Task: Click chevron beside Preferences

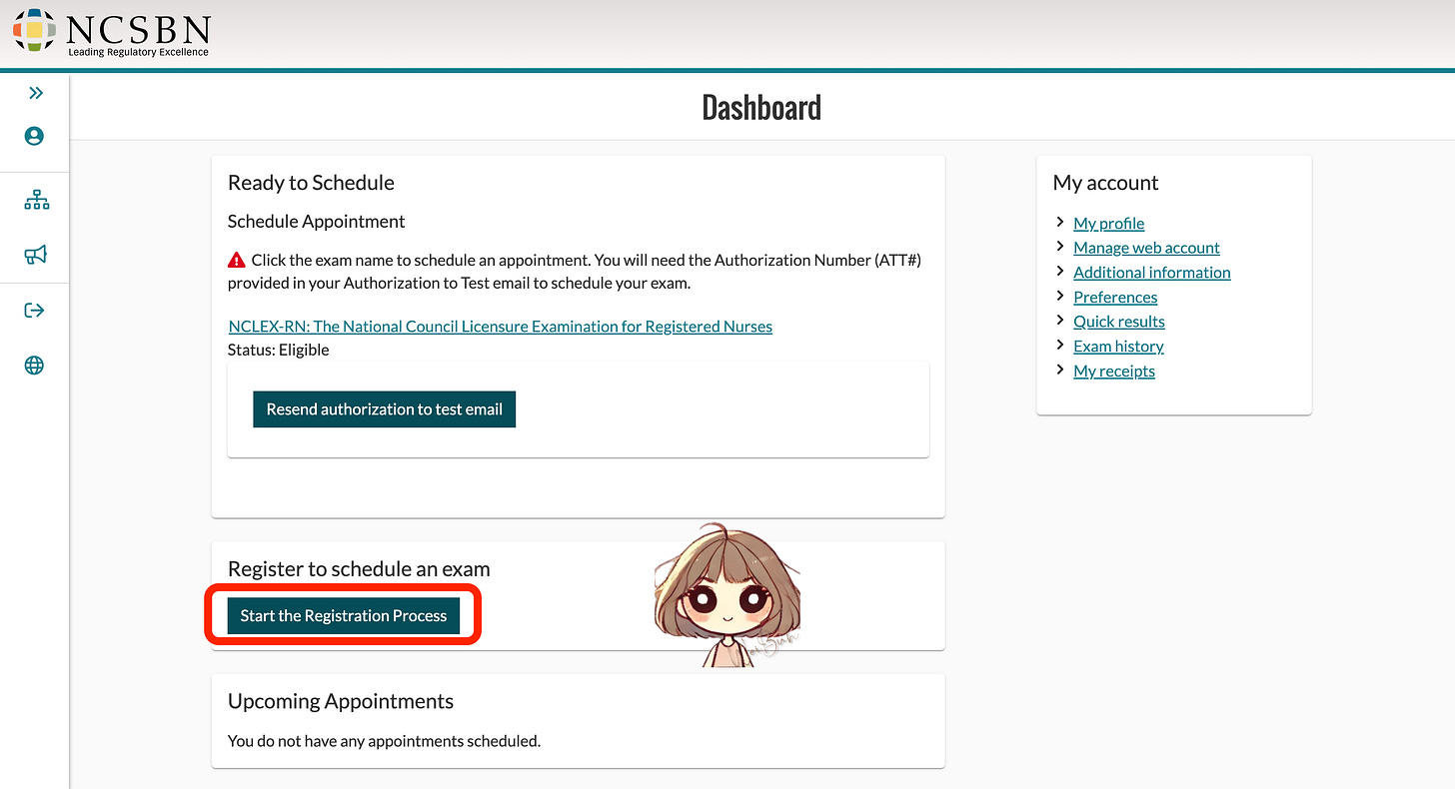Action: pyautogui.click(x=1060, y=296)
